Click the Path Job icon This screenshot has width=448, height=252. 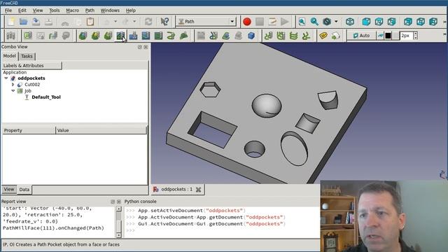click(x=28, y=36)
